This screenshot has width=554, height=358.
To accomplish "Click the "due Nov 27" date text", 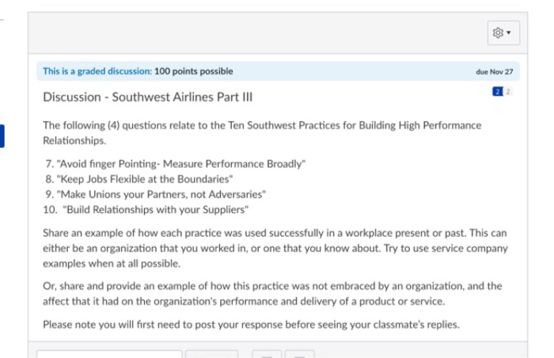I will click(x=495, y=72).
